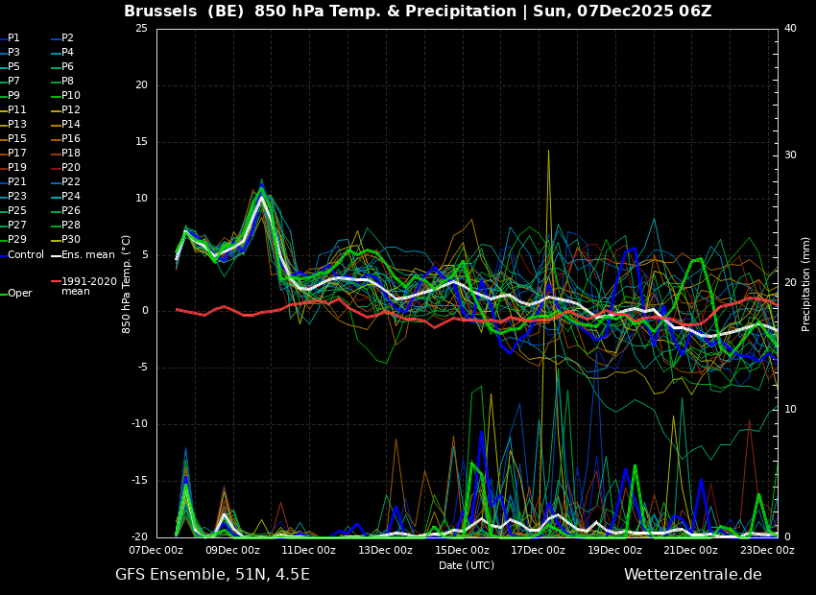Viewport: 816px width, 595px height.
Task: Click the GFS Ensemble, 51N, 4.5E caption
Action: click(x=212, y=575)
